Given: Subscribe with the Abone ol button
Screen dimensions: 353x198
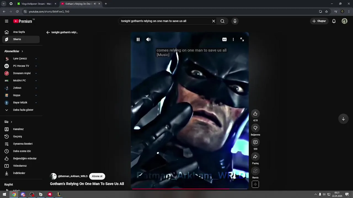Looking at the screenshot, I should pyautogui.click(x=97, y=176).
